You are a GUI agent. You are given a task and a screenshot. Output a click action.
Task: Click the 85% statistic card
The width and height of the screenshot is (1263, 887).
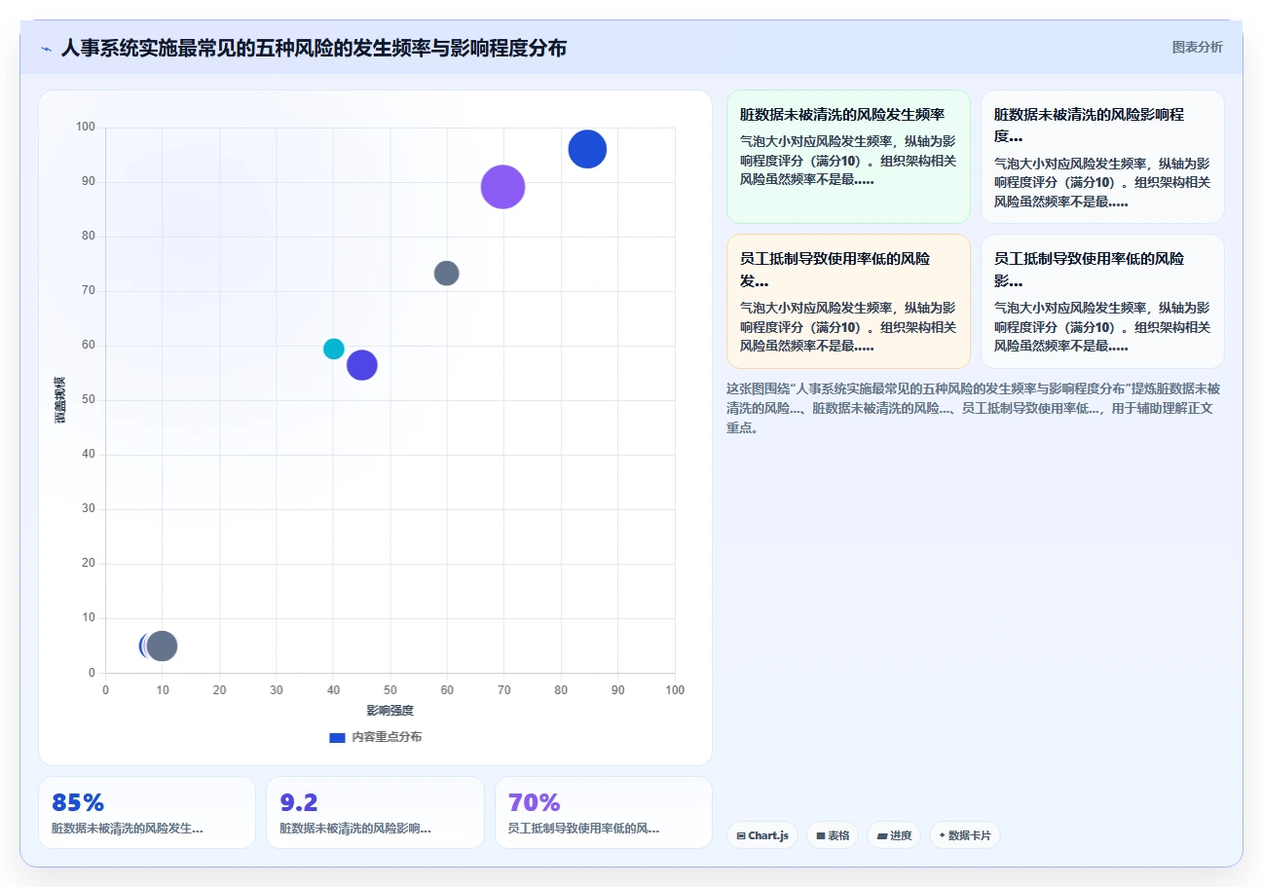(x=147, y=812)
